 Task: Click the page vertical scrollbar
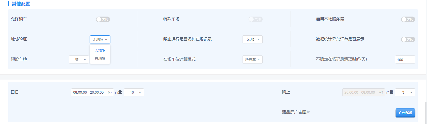pos(425,112)
